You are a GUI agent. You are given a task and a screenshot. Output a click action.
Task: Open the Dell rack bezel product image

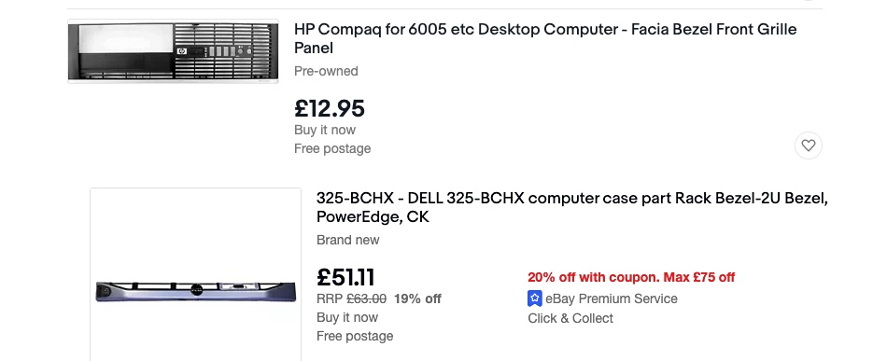(196, 274)
